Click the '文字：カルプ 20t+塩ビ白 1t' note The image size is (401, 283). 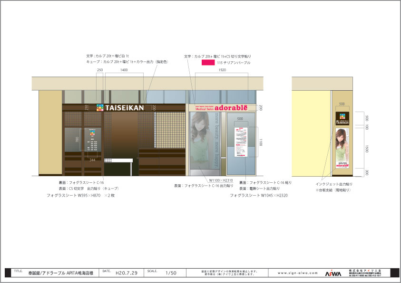[108, 56]
